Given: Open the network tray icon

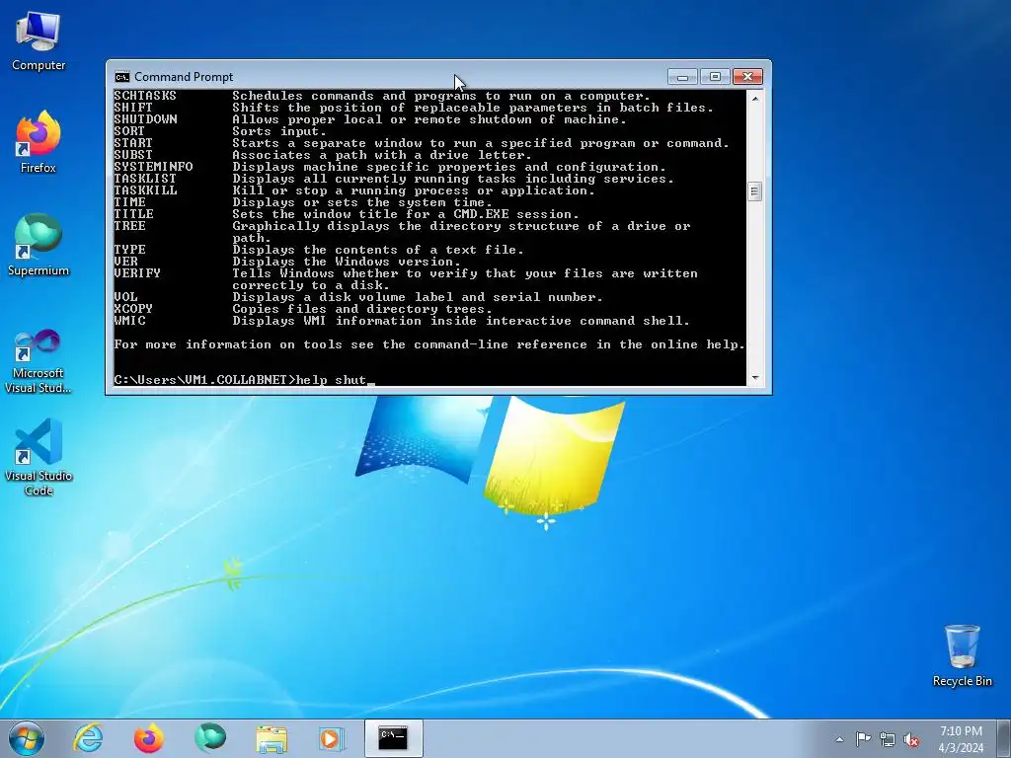Looking at the screenshot, I should (888, 739).
